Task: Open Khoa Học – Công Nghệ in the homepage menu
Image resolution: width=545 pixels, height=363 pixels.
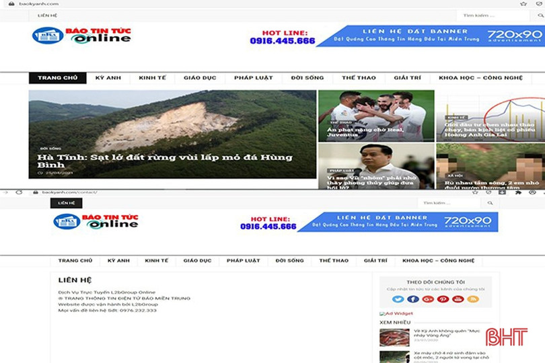Action: tap(480, 78)
